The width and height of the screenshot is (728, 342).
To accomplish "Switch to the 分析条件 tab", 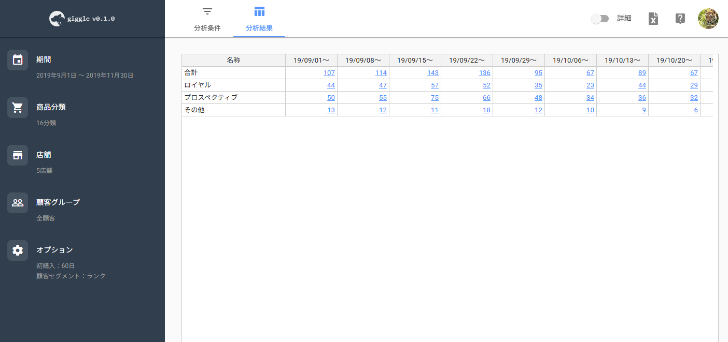I will click(x=207, y=19).
